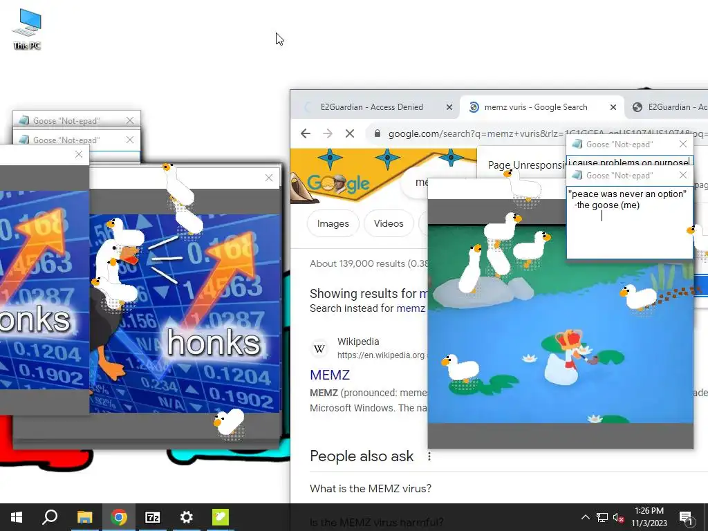Expand What is the MEMZ virus? question
This screenshot has height=531, width=708.
371,489
